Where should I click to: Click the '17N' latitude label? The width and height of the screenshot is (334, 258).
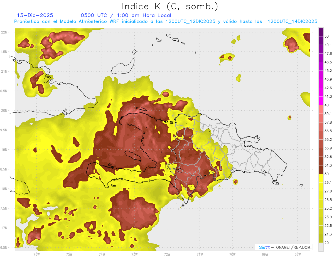[4, 228]
